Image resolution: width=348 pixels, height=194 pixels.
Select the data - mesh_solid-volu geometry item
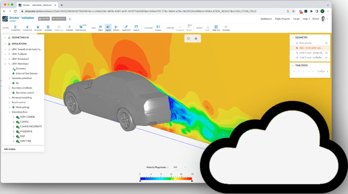click(x=311, y=48)
